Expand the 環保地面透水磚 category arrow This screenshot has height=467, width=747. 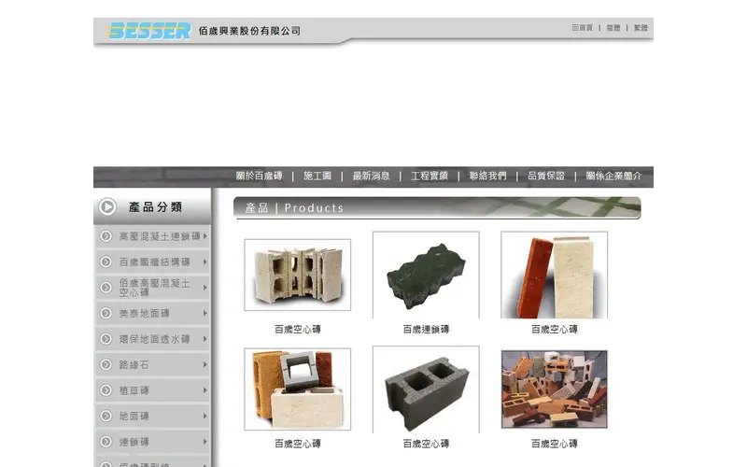[205, 339]
